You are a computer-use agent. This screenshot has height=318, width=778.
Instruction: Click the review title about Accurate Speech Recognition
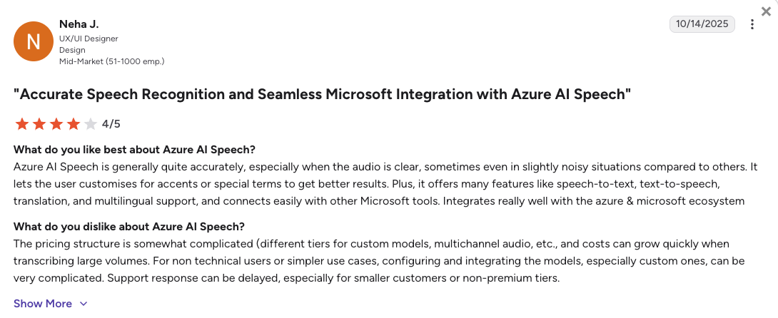[x=322, y=94]
